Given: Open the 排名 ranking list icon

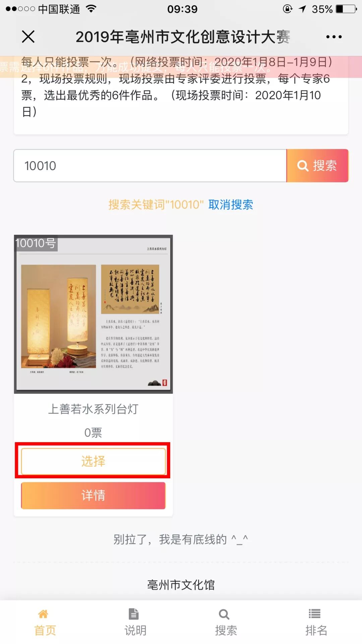Looking at the screenshot, I should (314, 614).
